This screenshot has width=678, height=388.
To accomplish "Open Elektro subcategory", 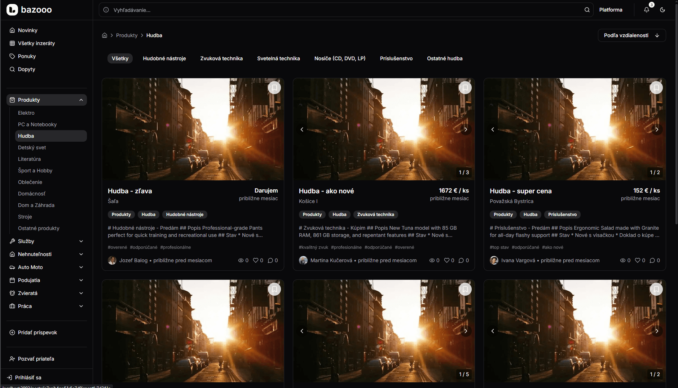I will [51, 113].
